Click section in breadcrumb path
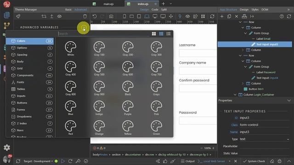 click(116, 155)
